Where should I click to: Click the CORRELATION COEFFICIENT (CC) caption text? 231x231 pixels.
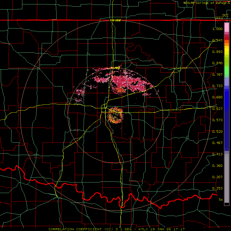click(x=81, y=229)
